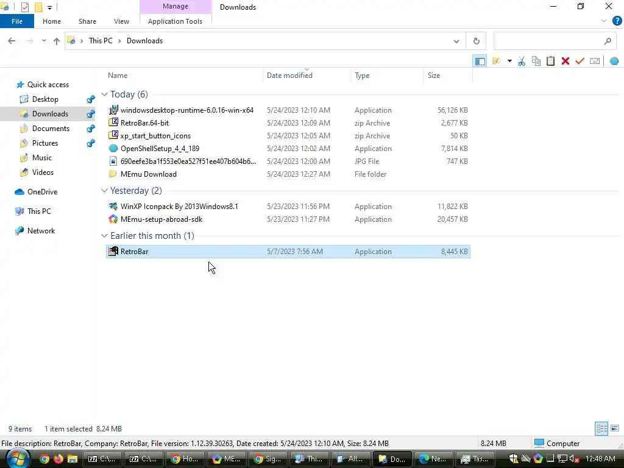
Task: Launch Chrome from the quick launch bar
Action: [x=44, y=459]
